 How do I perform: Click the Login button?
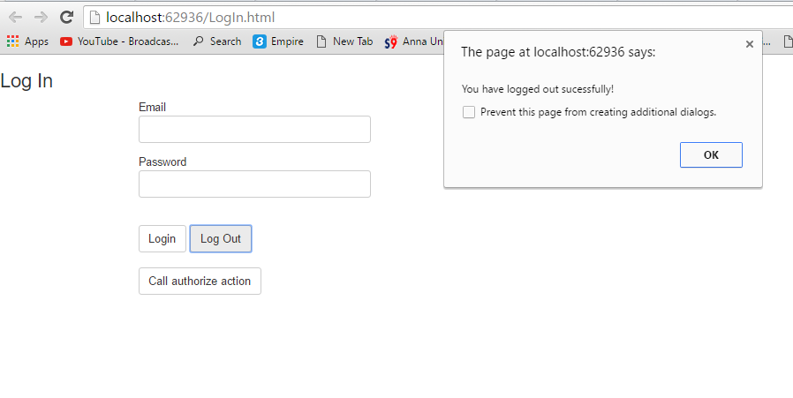pos(162,239)
